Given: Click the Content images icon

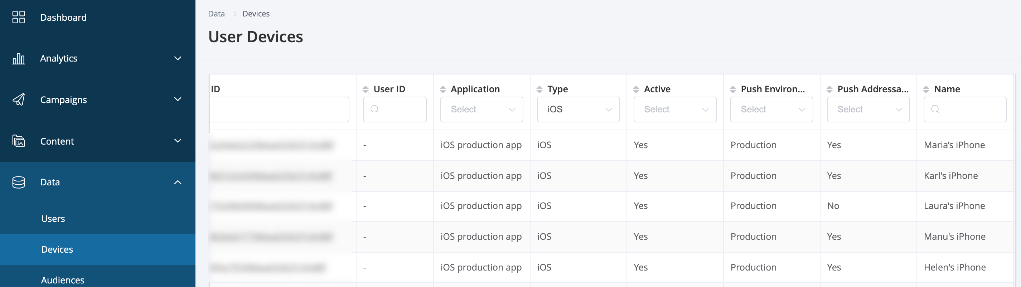Looking at the screenshot, I should (x=18, y=141).
